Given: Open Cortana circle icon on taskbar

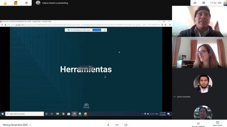Looking at the screenshot, I should coord(46,114).
